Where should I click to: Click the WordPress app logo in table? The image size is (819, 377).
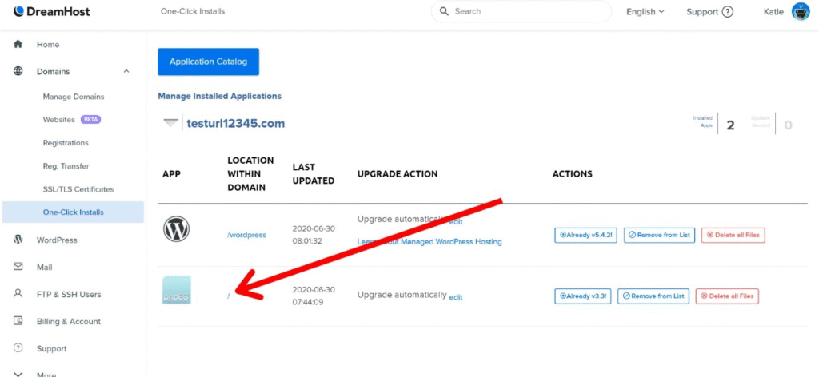click(176, 230)
